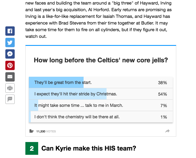
Task: Vote "chemistry will be there at all" option
Action: tap(101, 117)
